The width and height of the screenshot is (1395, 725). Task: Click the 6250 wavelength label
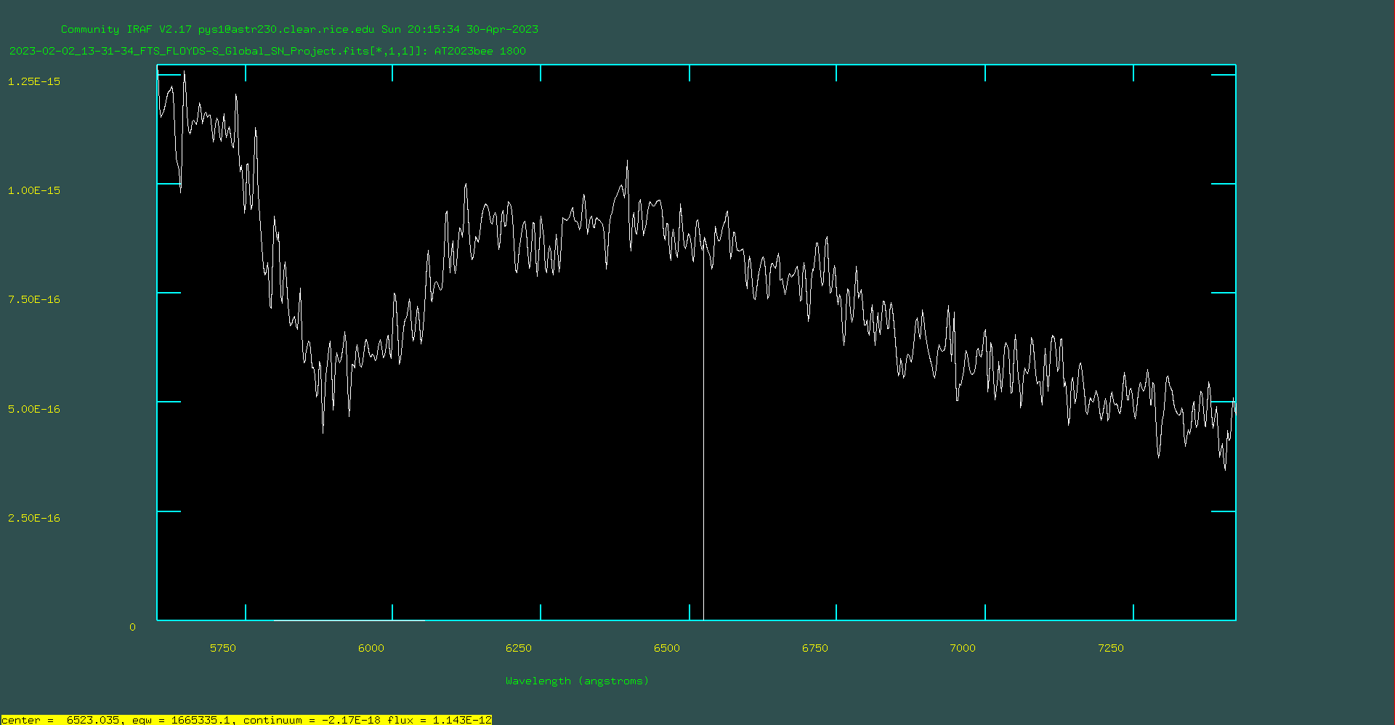(x=519, y=648)
